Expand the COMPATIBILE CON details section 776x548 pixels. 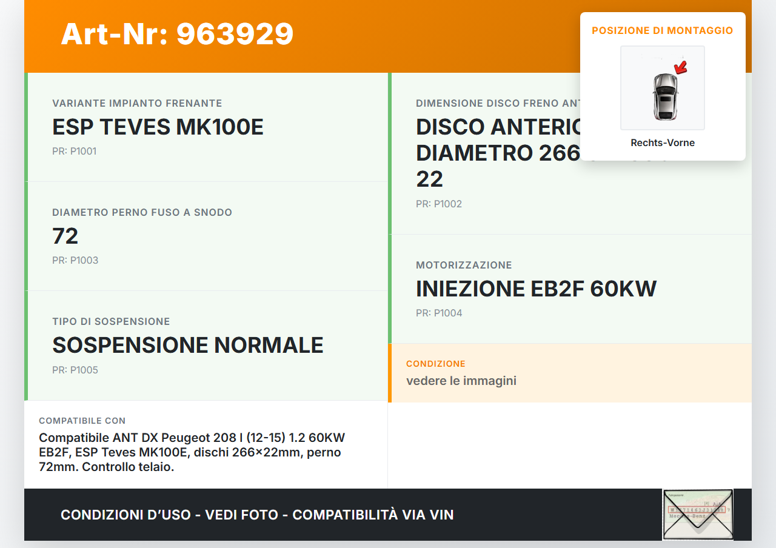pos(82,421)
